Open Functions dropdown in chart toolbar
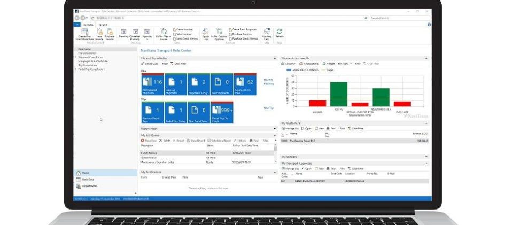This screenshot has height=225, width=505. tap(345, 64)
